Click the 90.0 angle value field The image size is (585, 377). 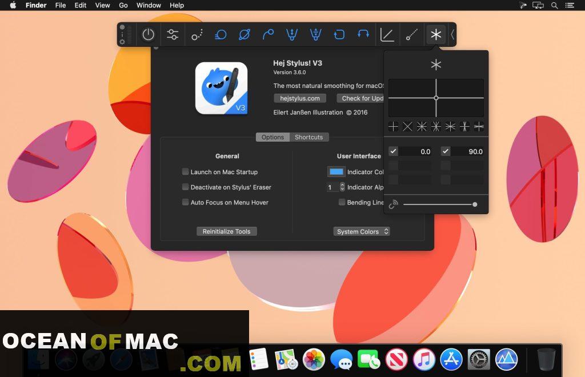[468, 151]
